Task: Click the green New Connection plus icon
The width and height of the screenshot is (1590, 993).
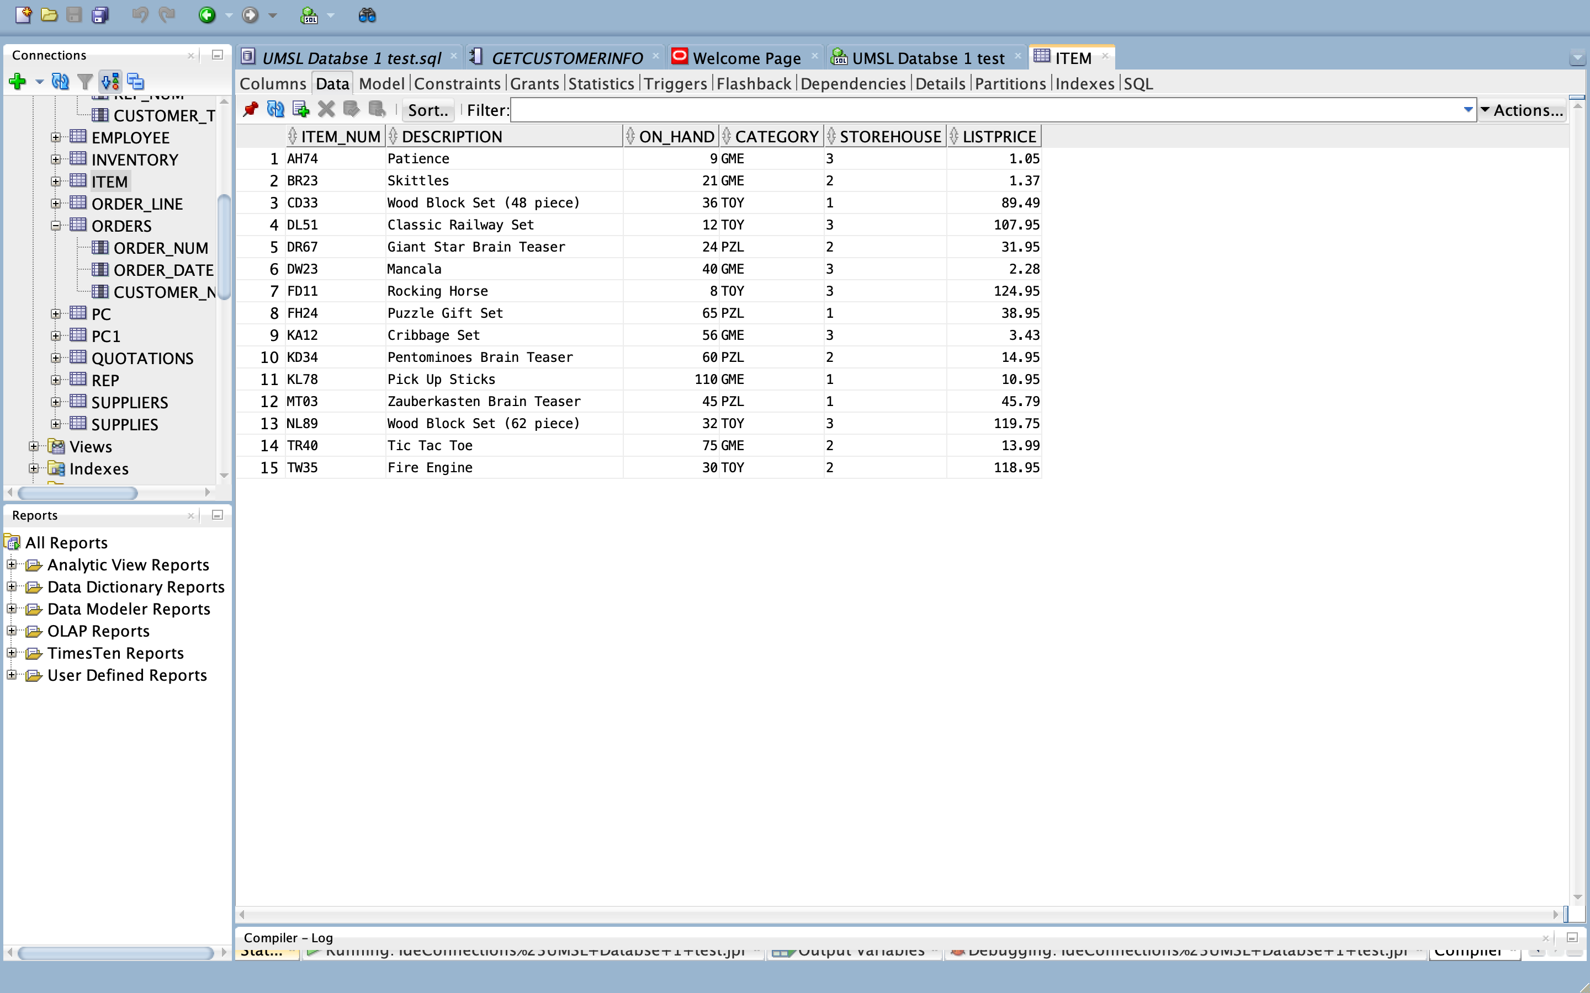Action: pos(18,82)
